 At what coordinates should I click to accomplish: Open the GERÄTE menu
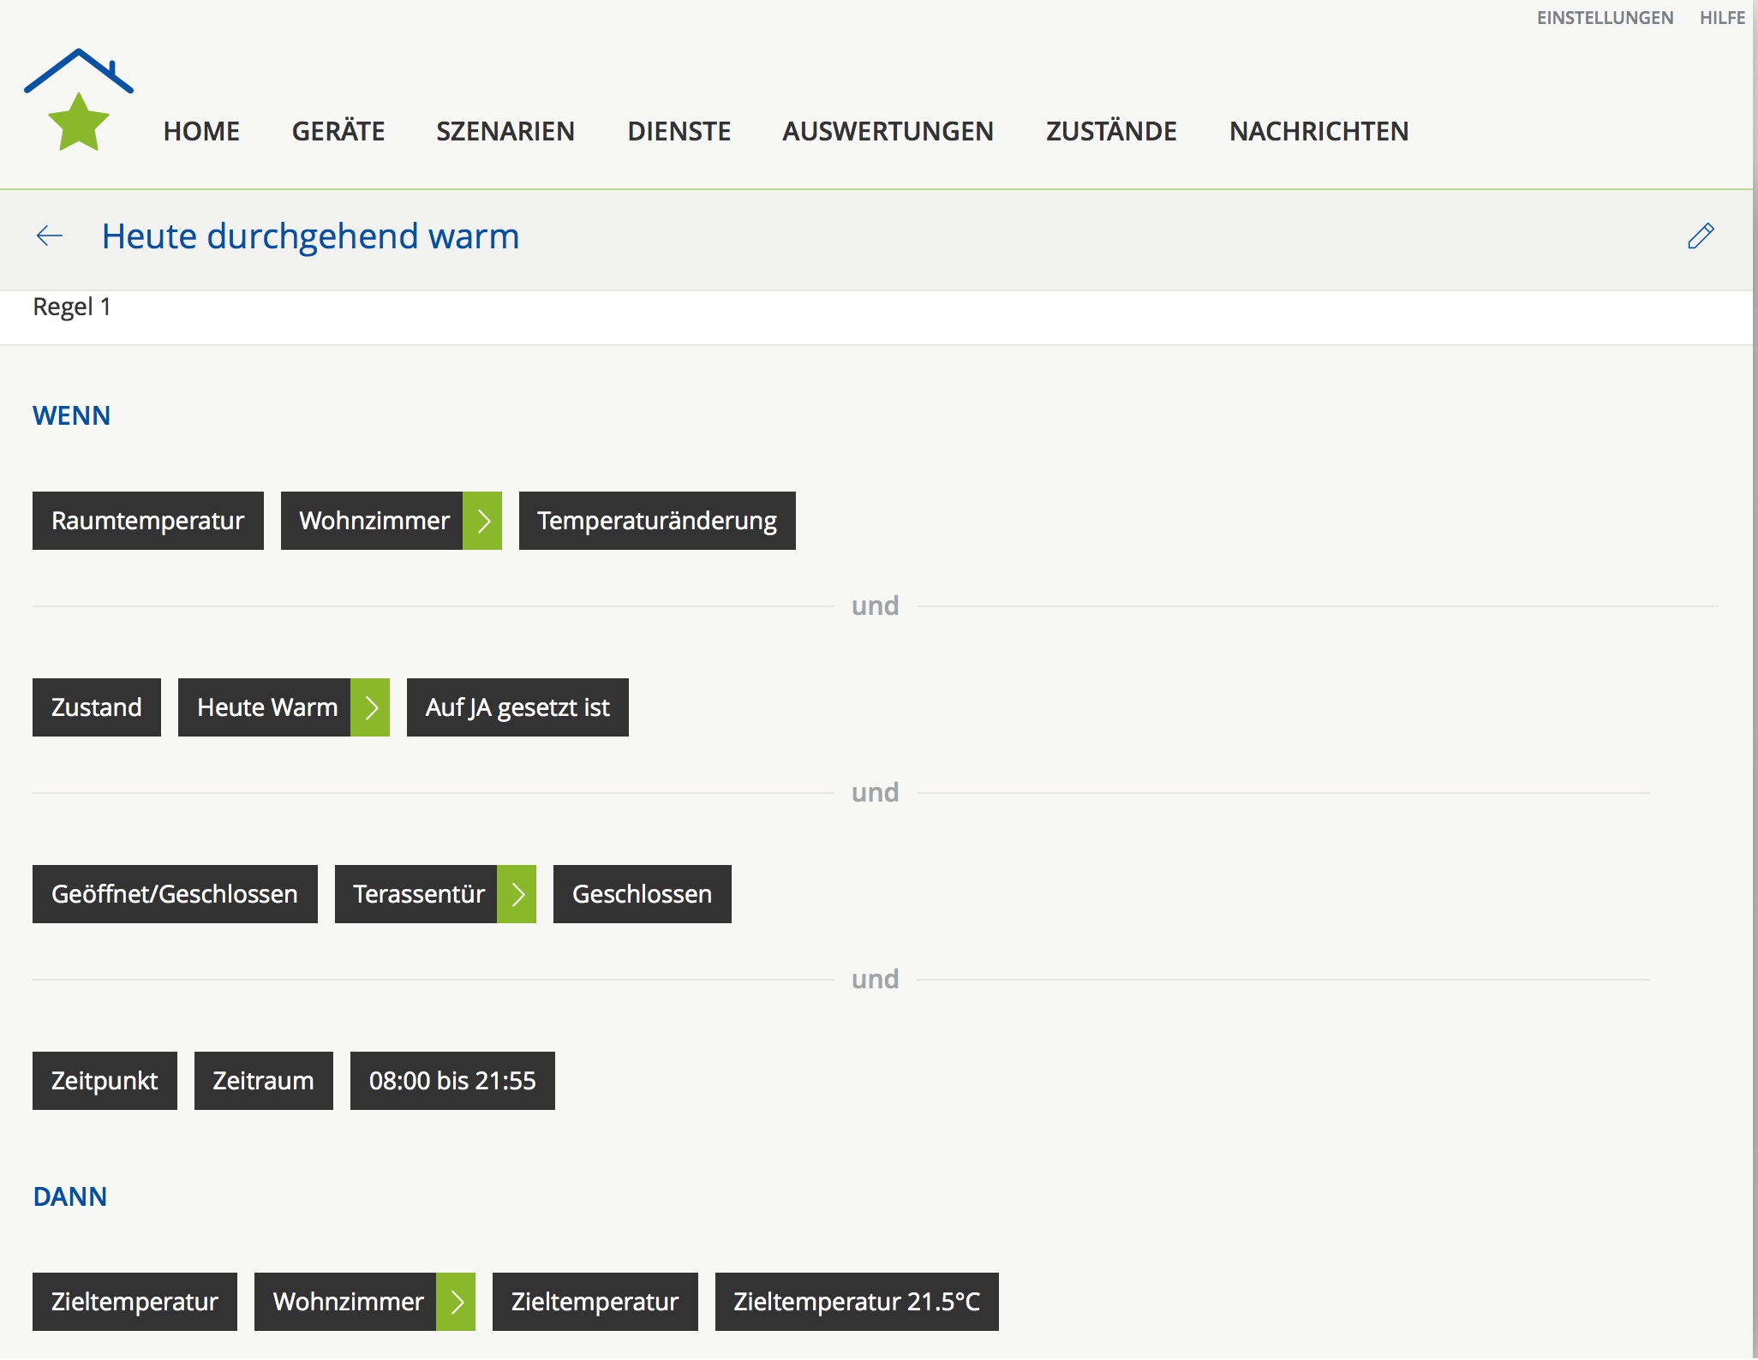click(338, 131)
